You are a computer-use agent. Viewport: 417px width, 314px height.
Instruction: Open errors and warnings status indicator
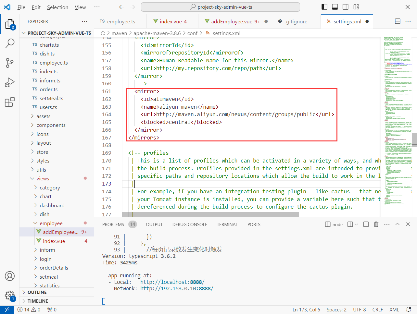pos(29,309)
